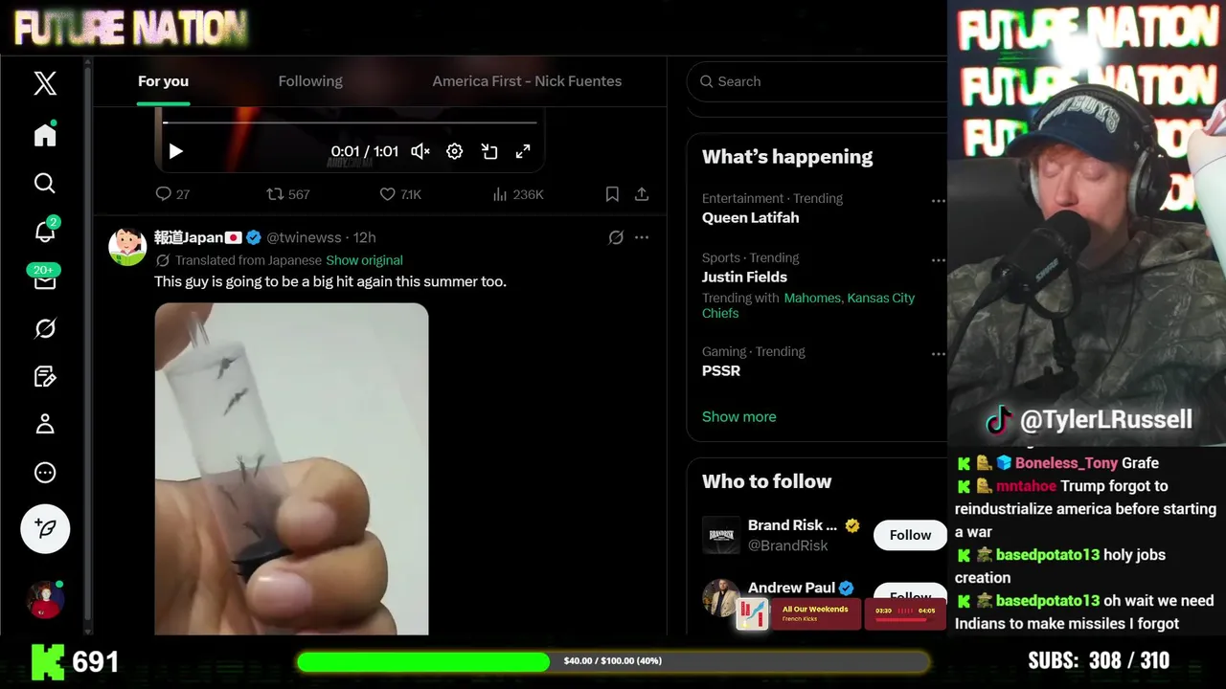
Task: Reply to the post with 27 comments
Action: pyautogui.click(x=172, y=194)
